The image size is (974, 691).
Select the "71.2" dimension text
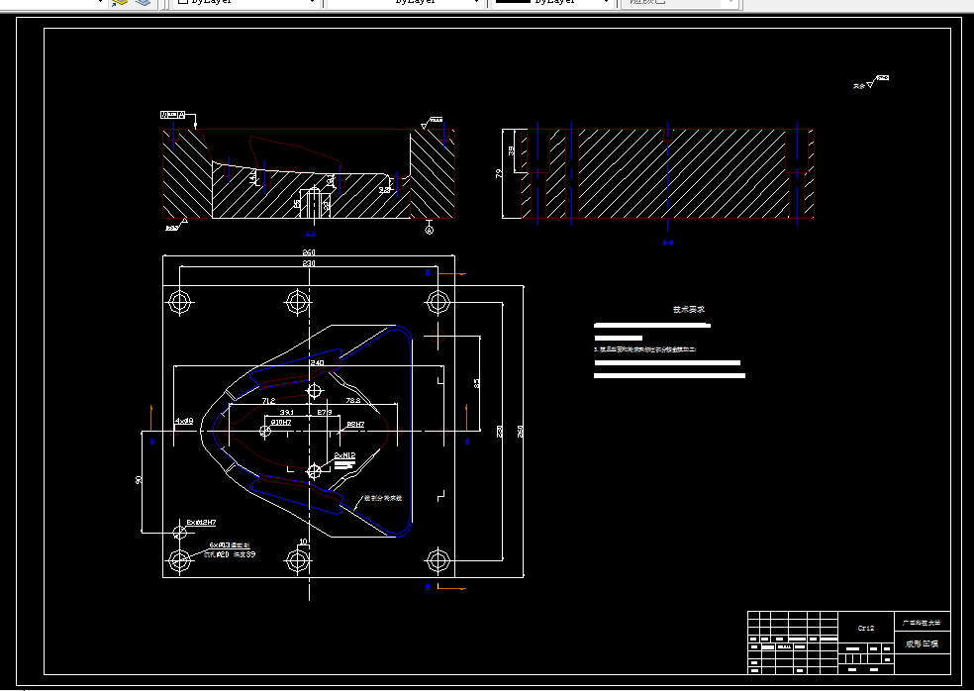click(x=268, y=401)
